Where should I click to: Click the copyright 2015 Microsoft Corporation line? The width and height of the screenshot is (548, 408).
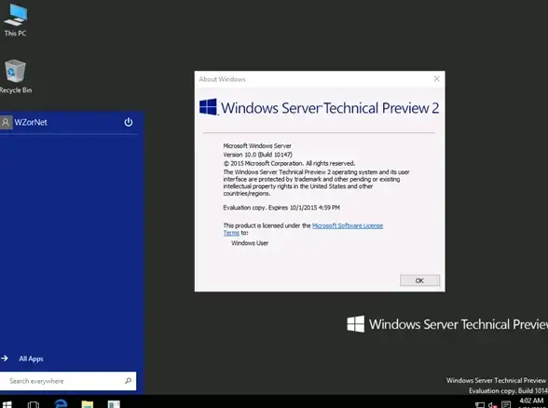289,163
